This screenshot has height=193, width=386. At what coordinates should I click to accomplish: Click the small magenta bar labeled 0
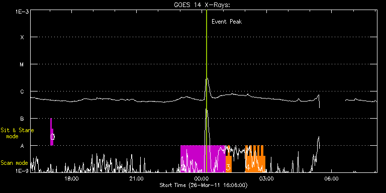point(52,132)
